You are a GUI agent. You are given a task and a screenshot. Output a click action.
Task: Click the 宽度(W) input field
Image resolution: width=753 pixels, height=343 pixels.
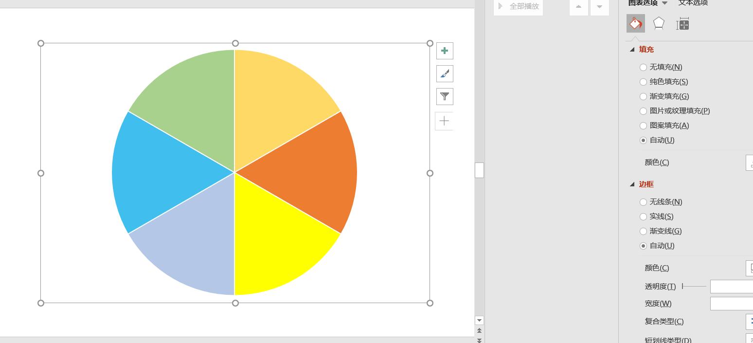732,304
